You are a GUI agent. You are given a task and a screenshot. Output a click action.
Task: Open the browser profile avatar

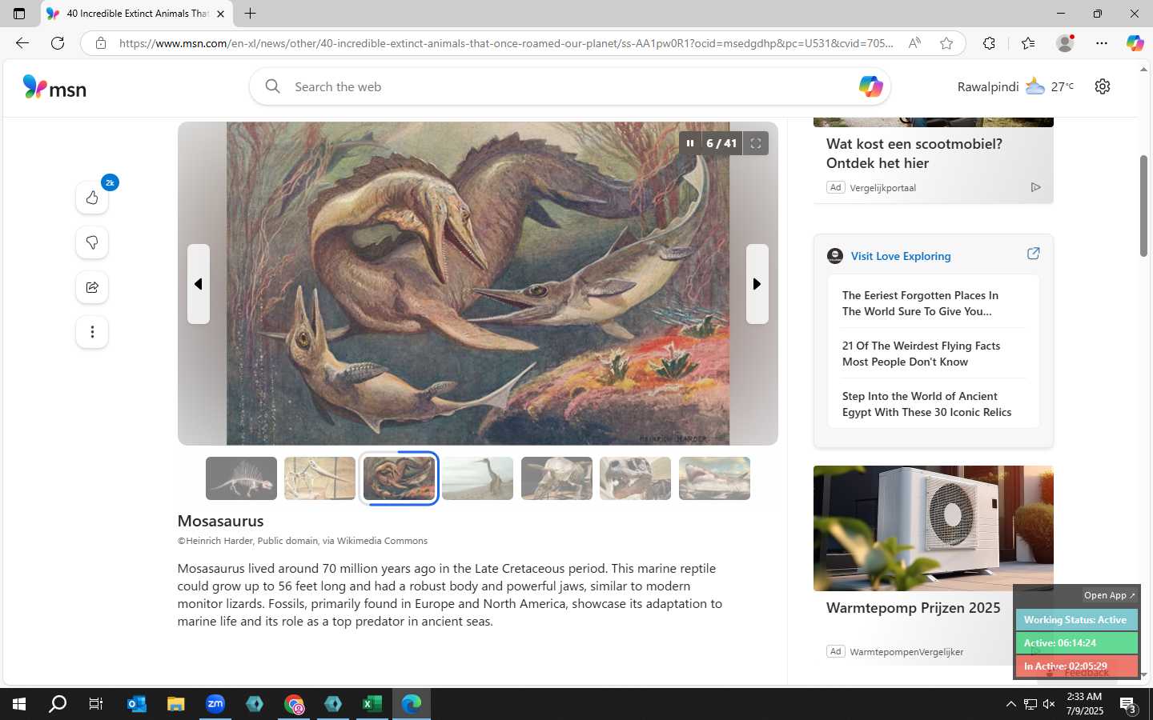[x=1065, y=43]
